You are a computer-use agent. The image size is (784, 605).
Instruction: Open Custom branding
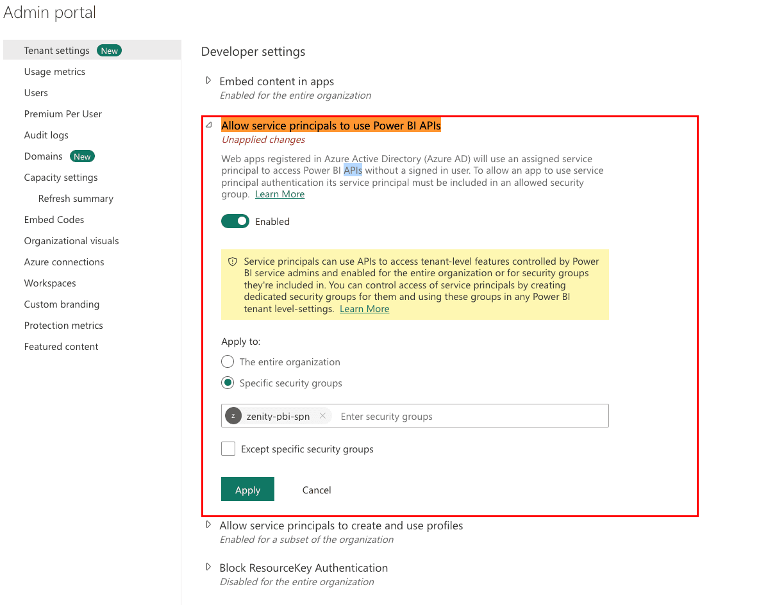point(62,304)
